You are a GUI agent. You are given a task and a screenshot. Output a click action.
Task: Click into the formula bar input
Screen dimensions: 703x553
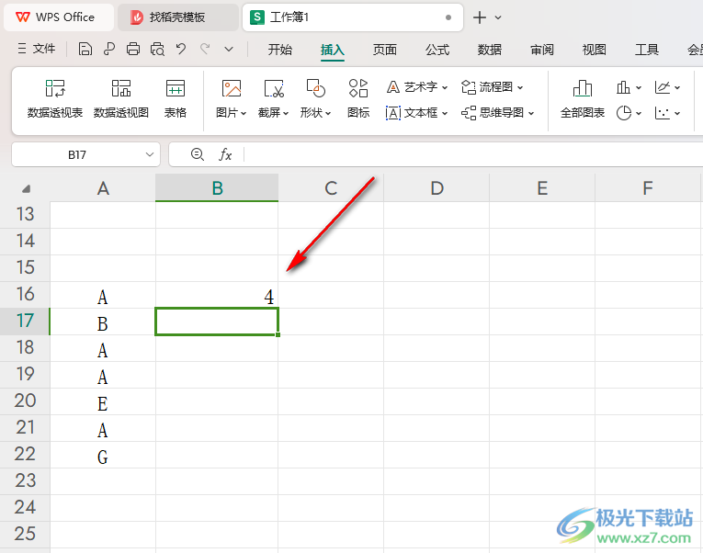pos(473,154)
